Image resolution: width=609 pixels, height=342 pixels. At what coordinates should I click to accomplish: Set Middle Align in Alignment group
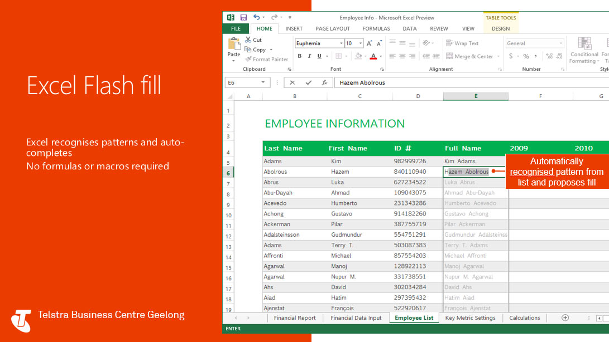tap(402, 43)
